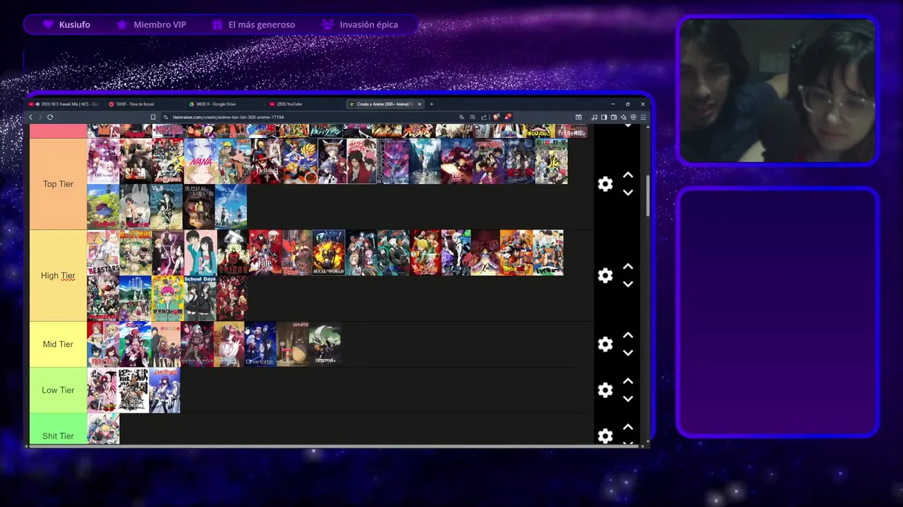
Task: Select the Totoro thumbnail in Mid Tier
Action: tap(292, 344)
